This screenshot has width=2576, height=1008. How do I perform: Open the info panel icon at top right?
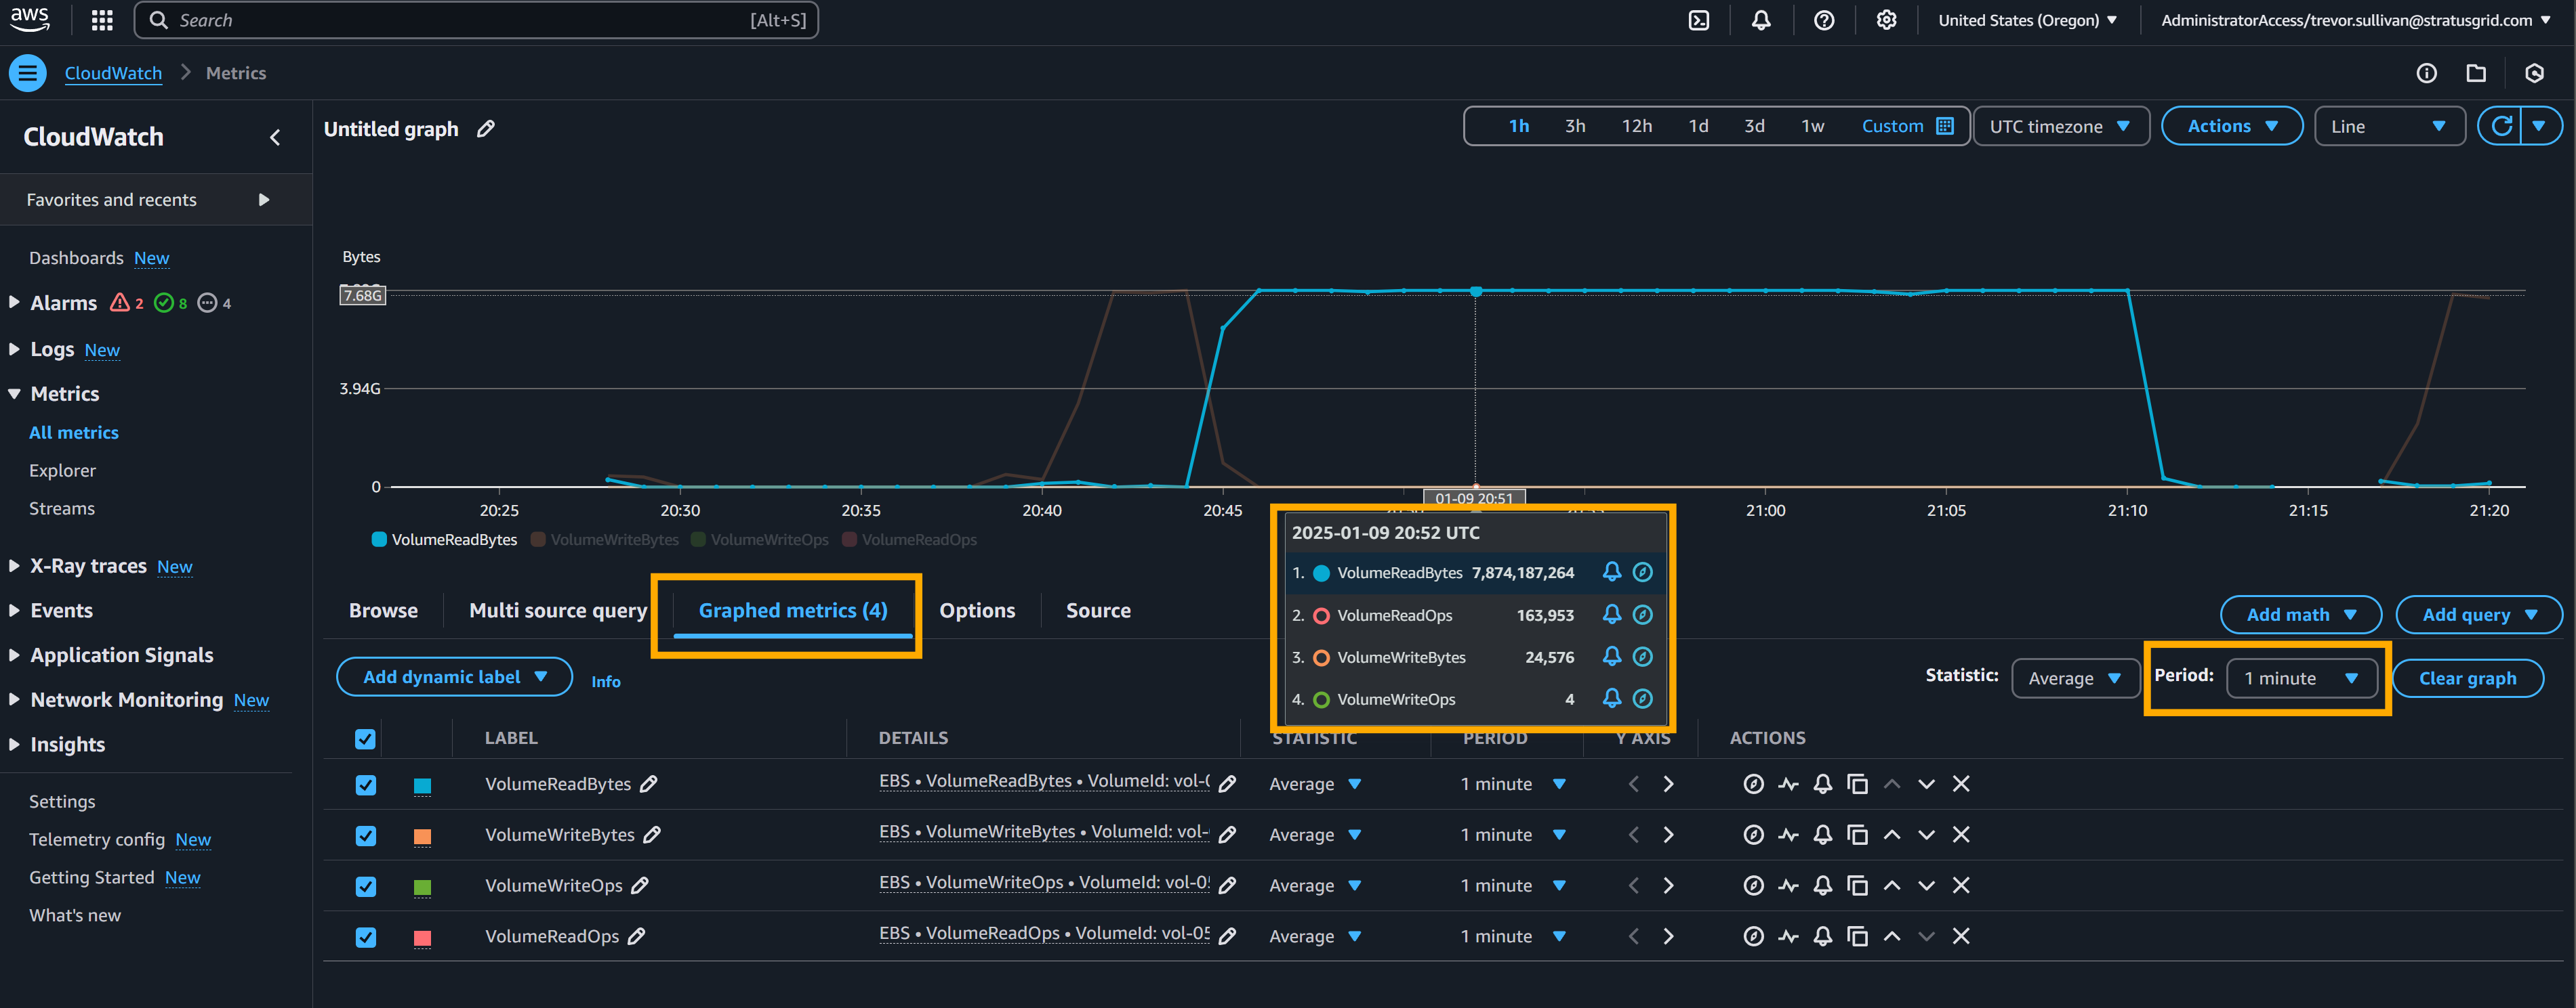coord(2426,73)
